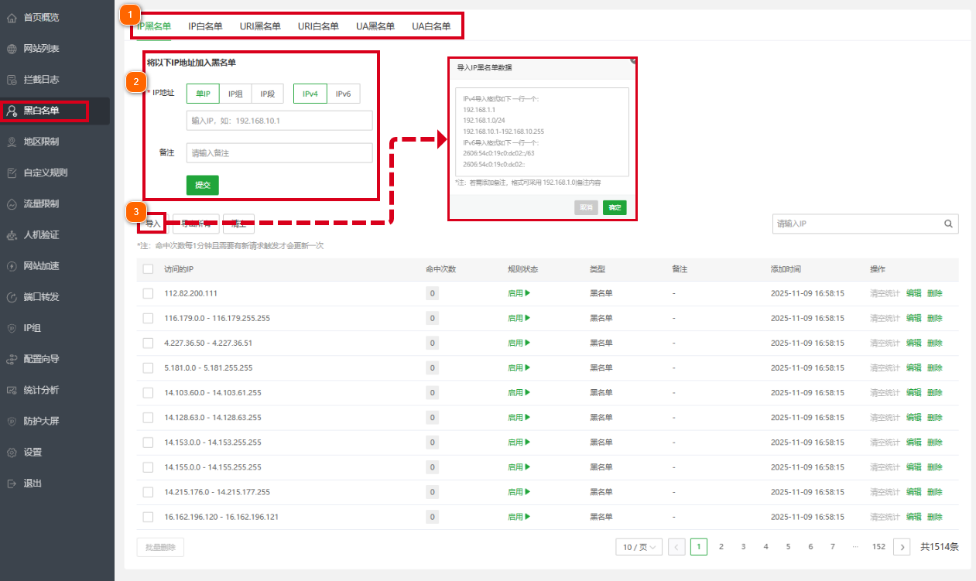The height and width of the screenshot is (581, 976).
Task: Expand pagination ellipsis for more pages
Action: [855, 547]
